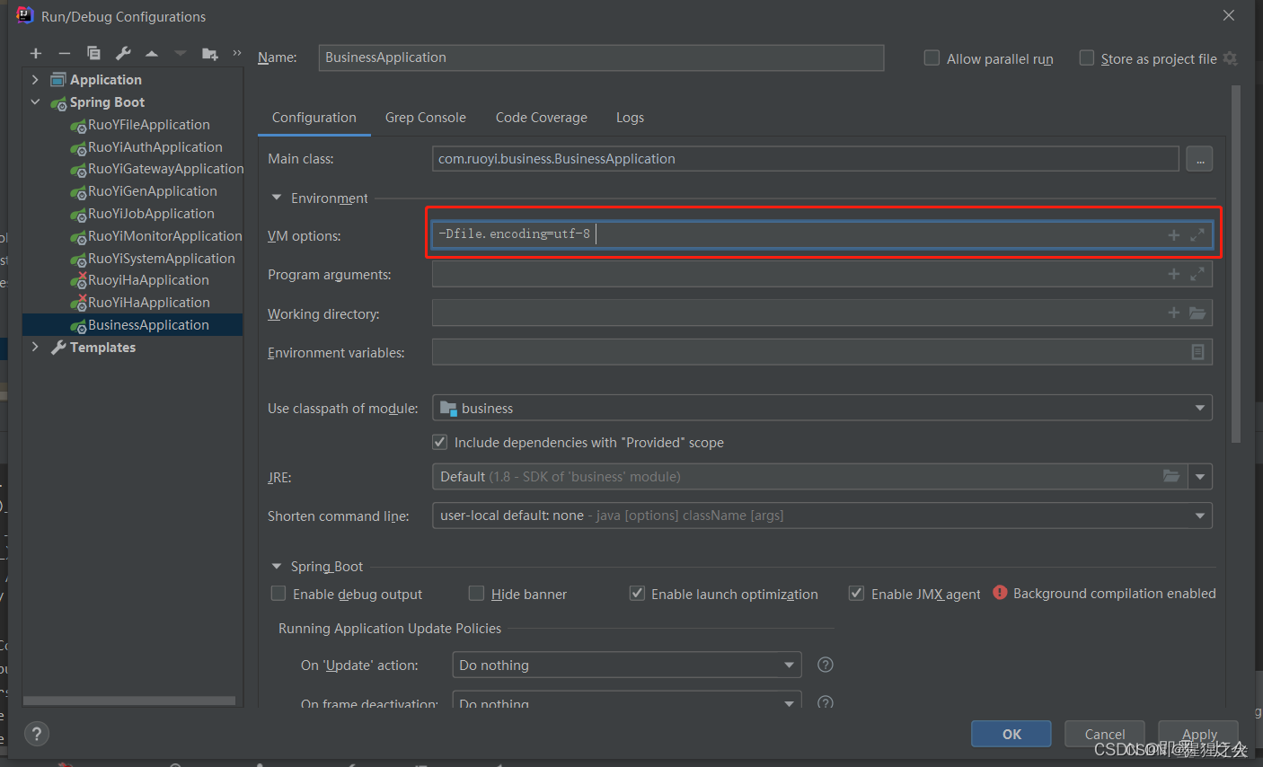Click the horizontal scrollbar under the configuration tree
This screenshot has height=767, width=1263.
[x=129, y=700]
